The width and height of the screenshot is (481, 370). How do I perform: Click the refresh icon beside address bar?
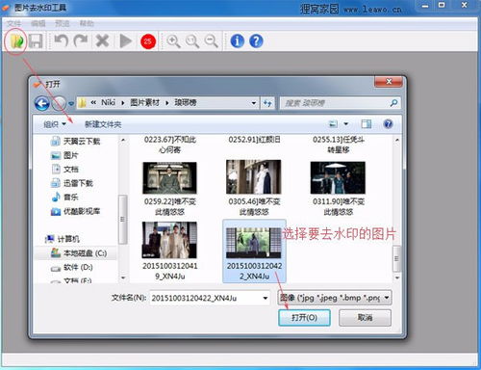click(x=267, y=103)
